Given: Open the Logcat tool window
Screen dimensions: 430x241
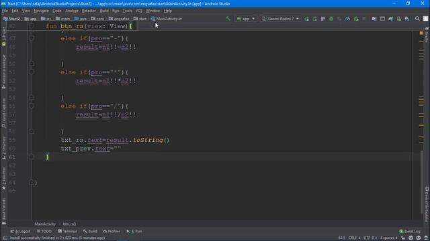Looking at the screenshot, I should tap(20, 231).
